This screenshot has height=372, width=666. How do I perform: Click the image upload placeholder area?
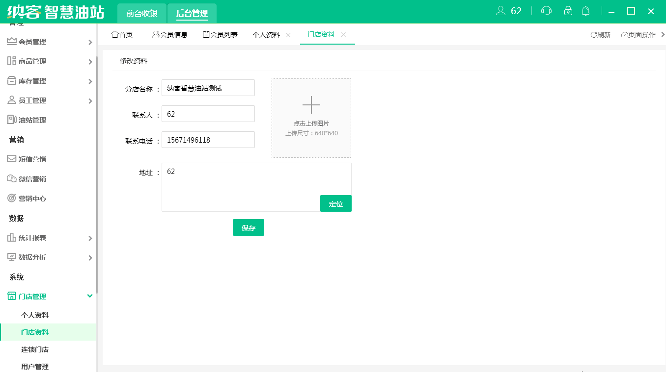[x=311, y=118]
